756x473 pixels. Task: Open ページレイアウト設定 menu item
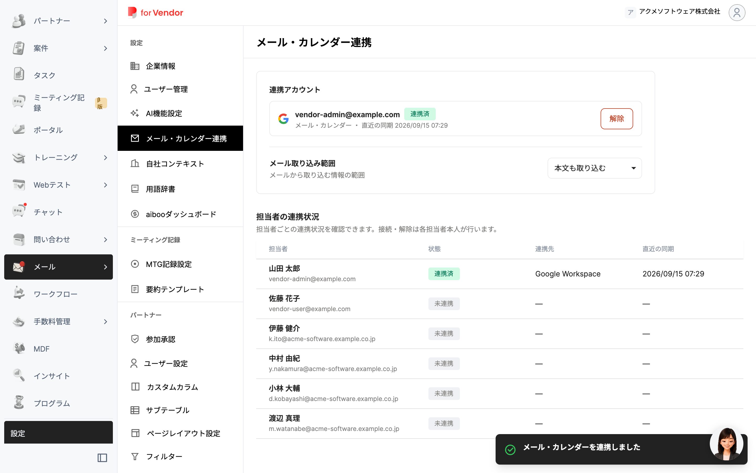coord(180,433)
